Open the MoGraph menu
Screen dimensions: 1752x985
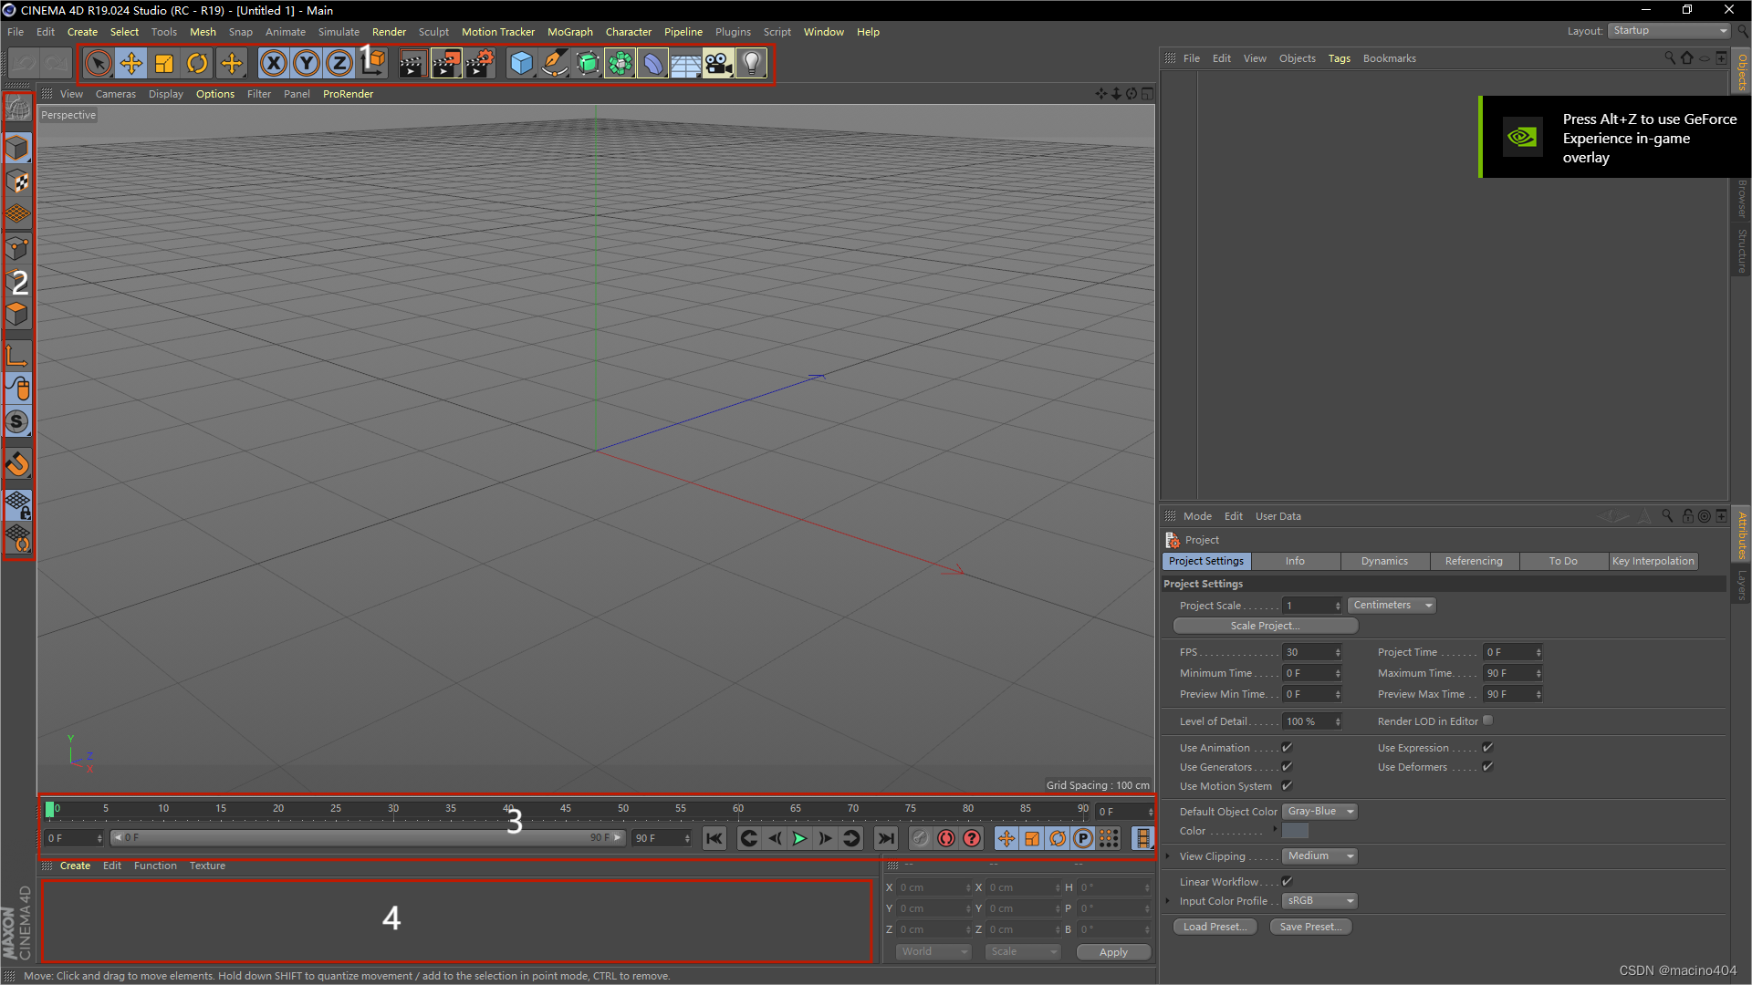[x=569, y=31]
